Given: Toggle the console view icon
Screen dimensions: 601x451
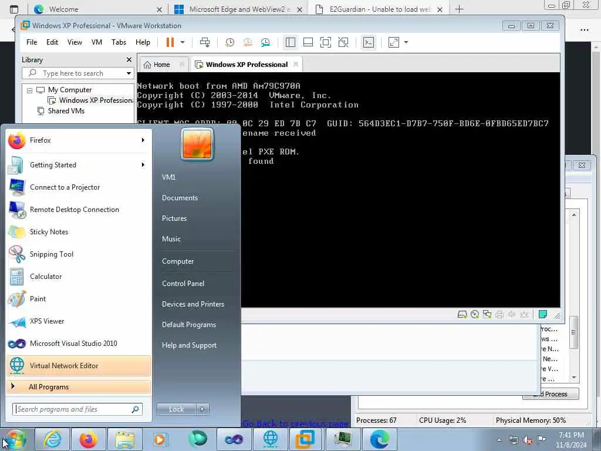Looking at the screenshot, I should tap(369, 42).
